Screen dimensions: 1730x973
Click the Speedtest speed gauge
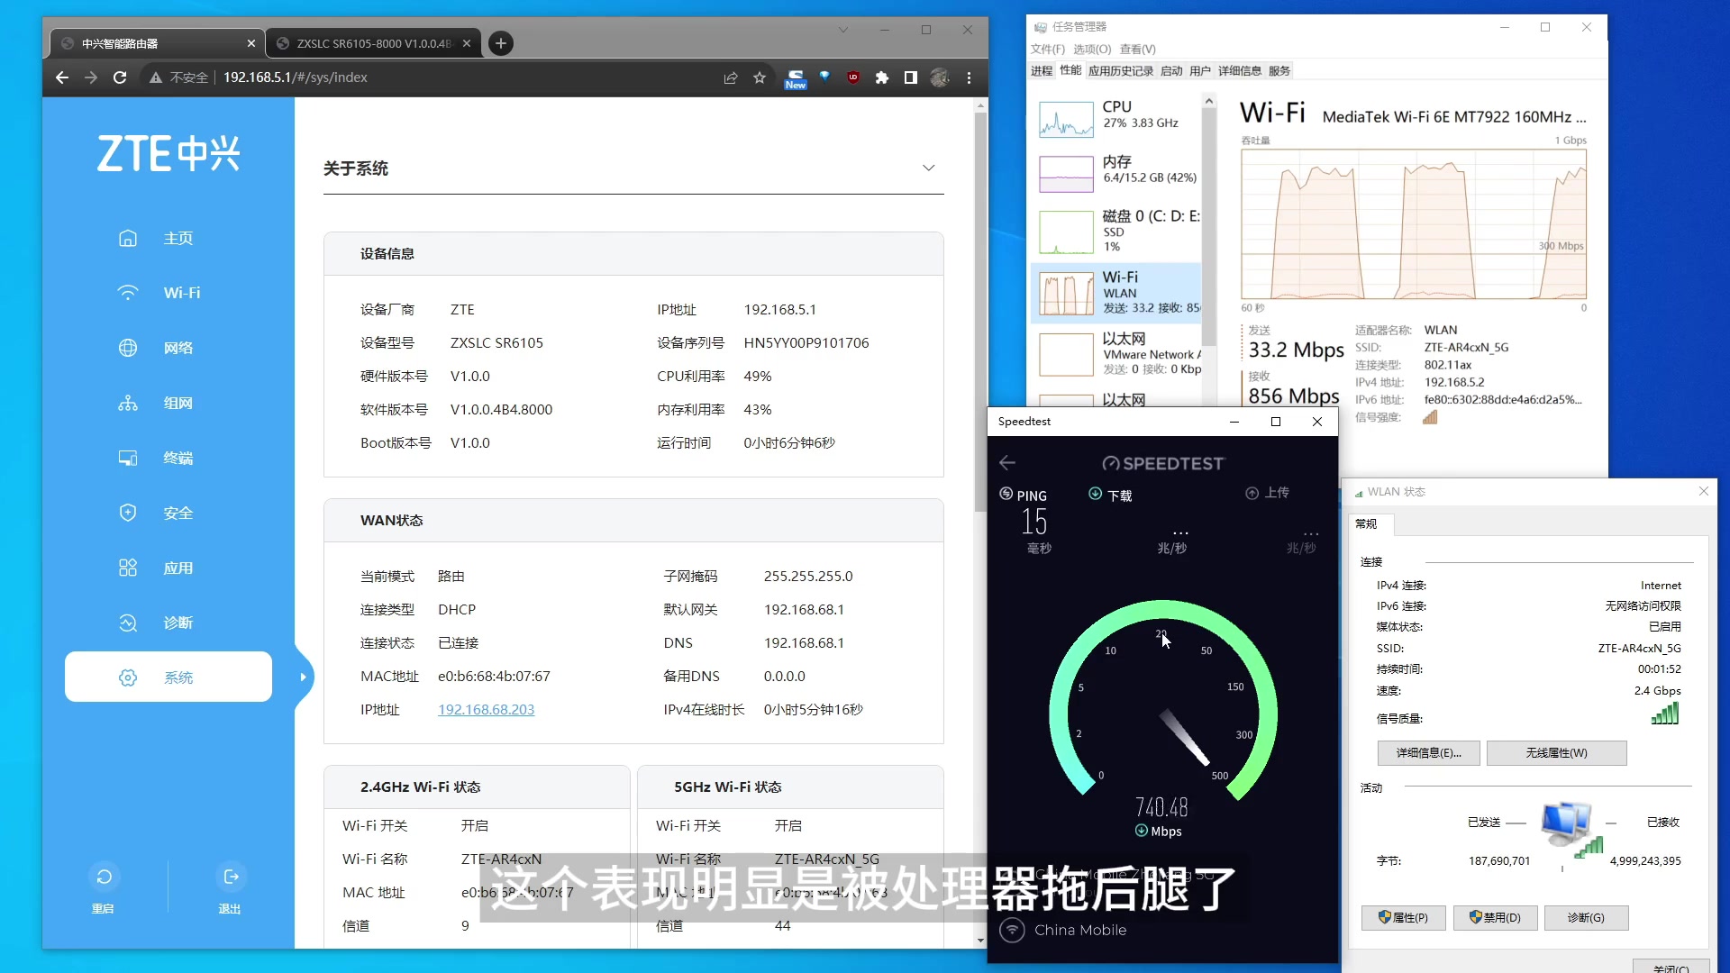[1163, 701]
